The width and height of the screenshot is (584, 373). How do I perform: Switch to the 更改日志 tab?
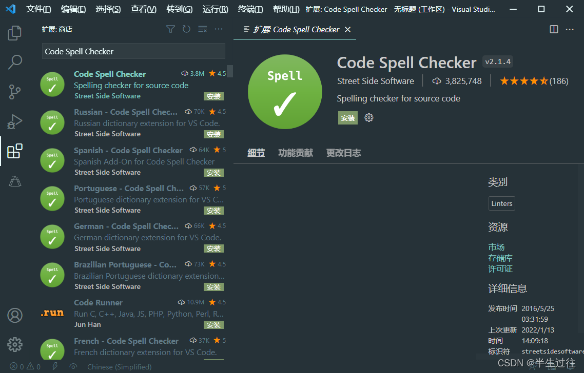tap(343, 153)
